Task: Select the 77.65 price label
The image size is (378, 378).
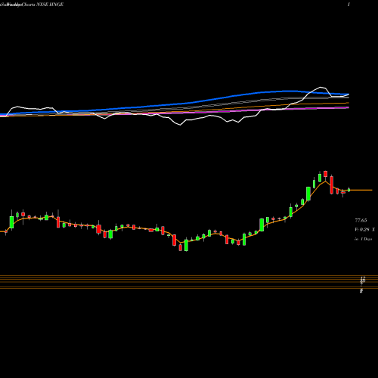Action: click(x=361, y=221)
